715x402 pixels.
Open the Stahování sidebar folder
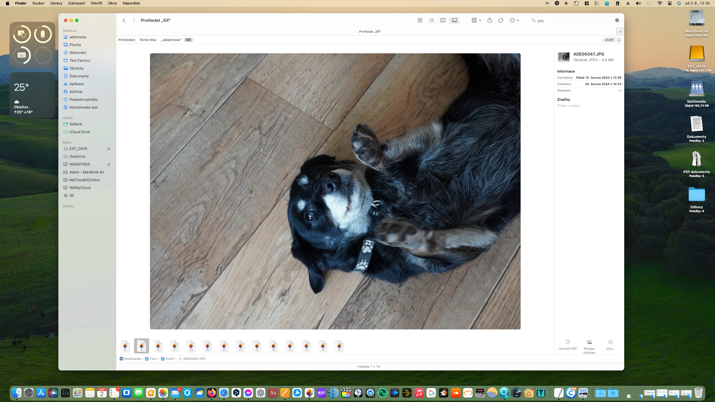click(78, 53)
